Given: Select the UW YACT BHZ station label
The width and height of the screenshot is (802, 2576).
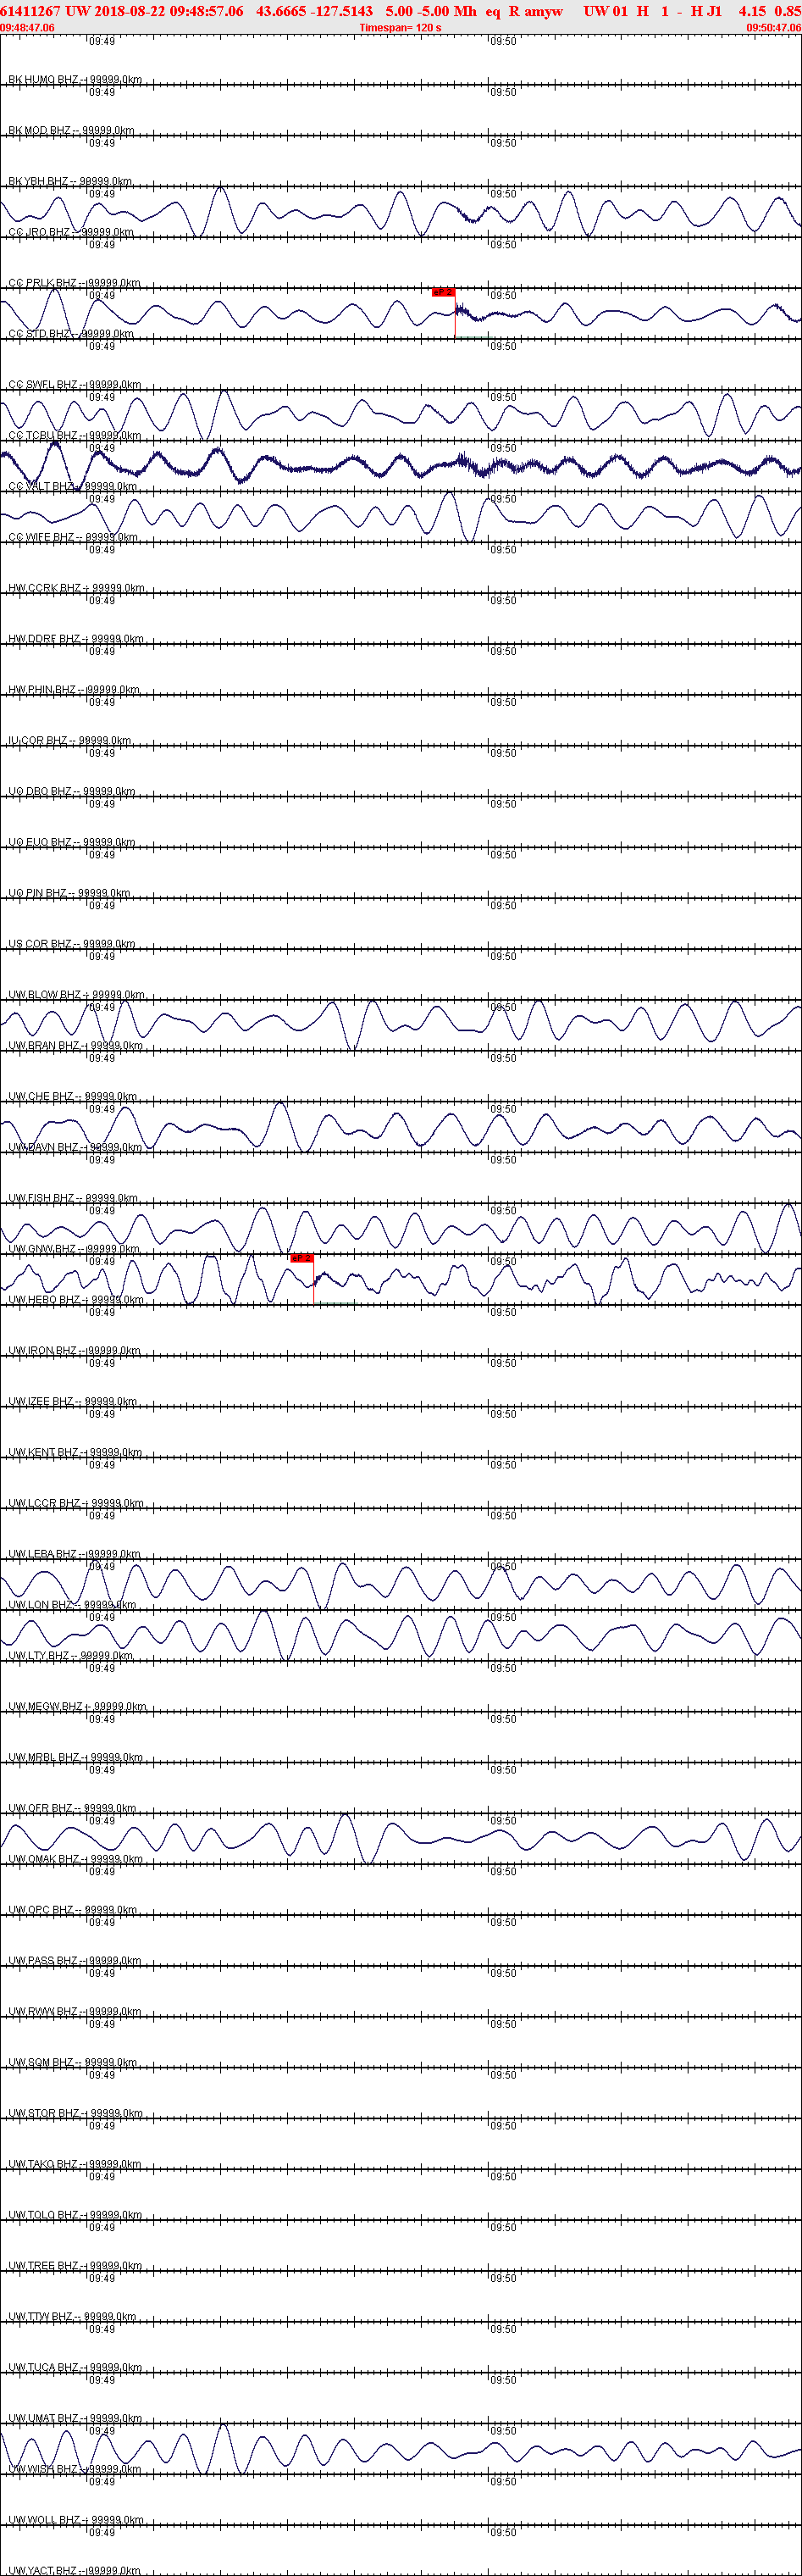Looking at the screenshot, I should click(75, 2571).
